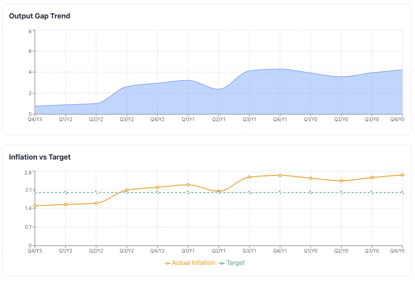Select Actual Inflation point at Q4/Y1
This screenshot has height=281, width=415.
click(280, 175)
